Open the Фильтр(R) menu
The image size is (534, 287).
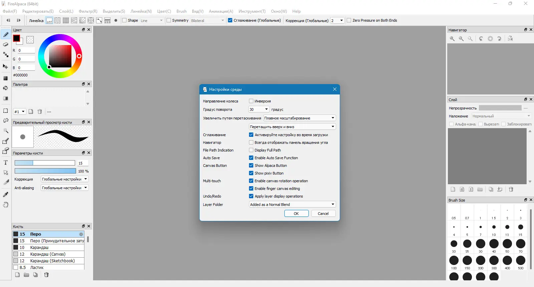[88, 11]
